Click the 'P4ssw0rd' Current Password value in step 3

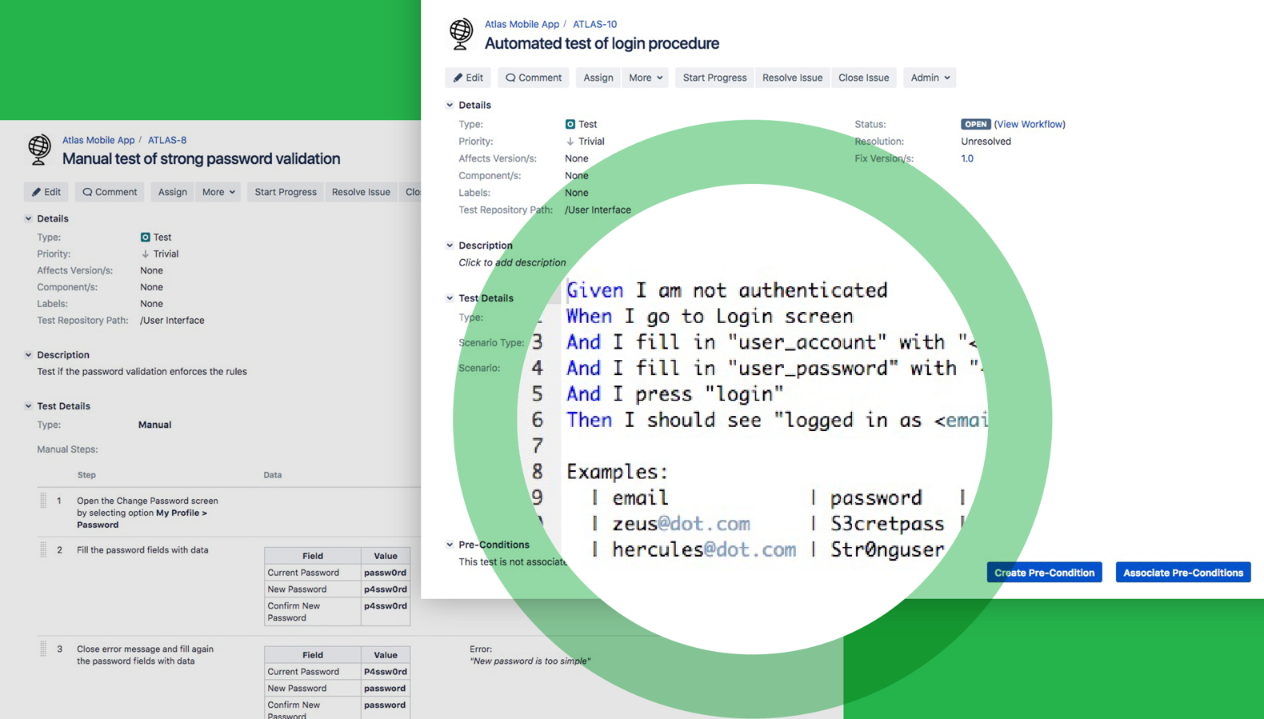tap(385, 672)
